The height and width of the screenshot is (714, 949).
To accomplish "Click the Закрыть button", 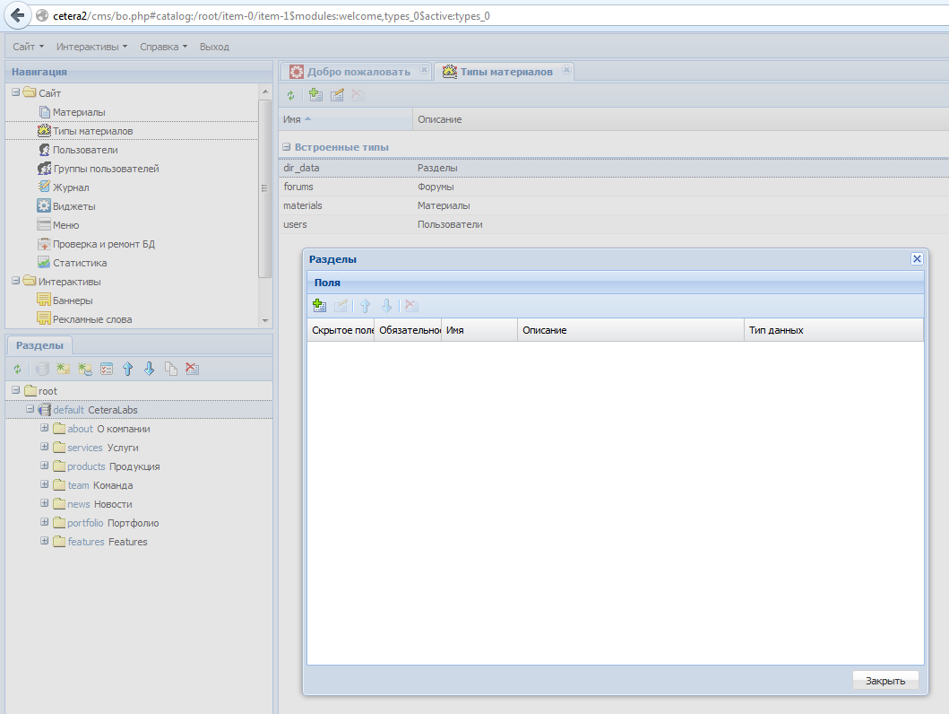I will 885,681.
